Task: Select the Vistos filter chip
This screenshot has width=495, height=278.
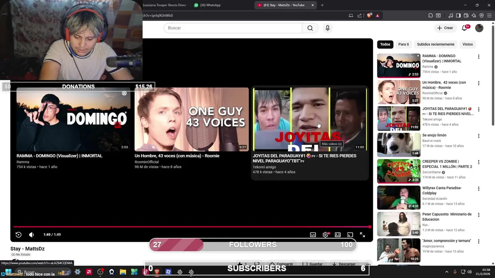Action: coord(468,44)
